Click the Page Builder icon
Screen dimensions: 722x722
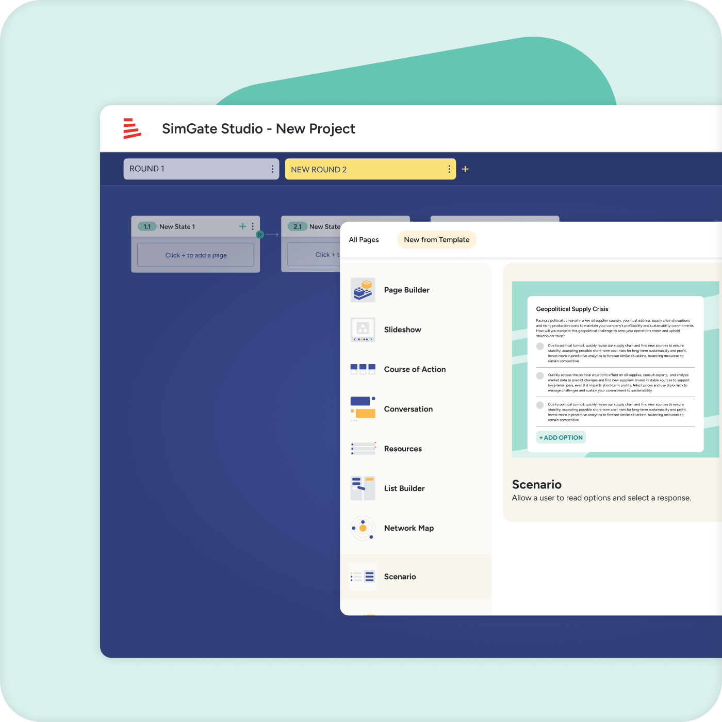(363, 290)
